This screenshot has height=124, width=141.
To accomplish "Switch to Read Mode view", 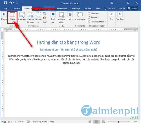I will coord(90,122).
